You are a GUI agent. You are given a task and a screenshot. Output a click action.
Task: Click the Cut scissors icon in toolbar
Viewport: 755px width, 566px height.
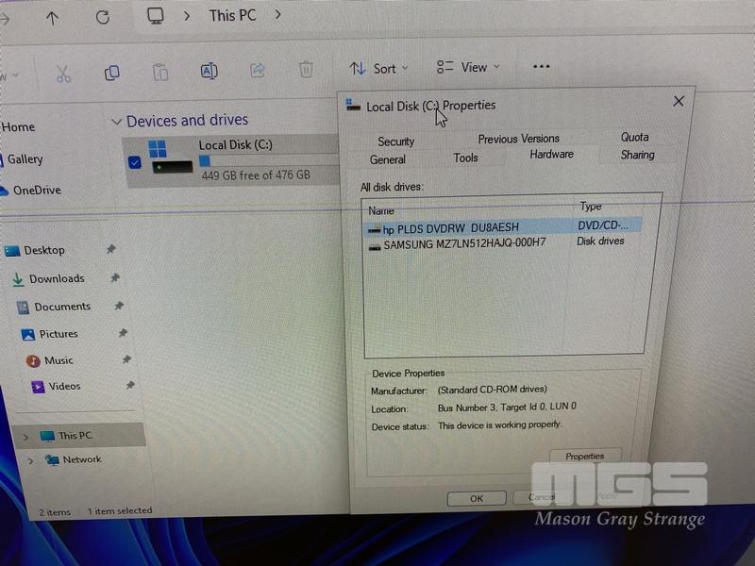click(63, 73)
